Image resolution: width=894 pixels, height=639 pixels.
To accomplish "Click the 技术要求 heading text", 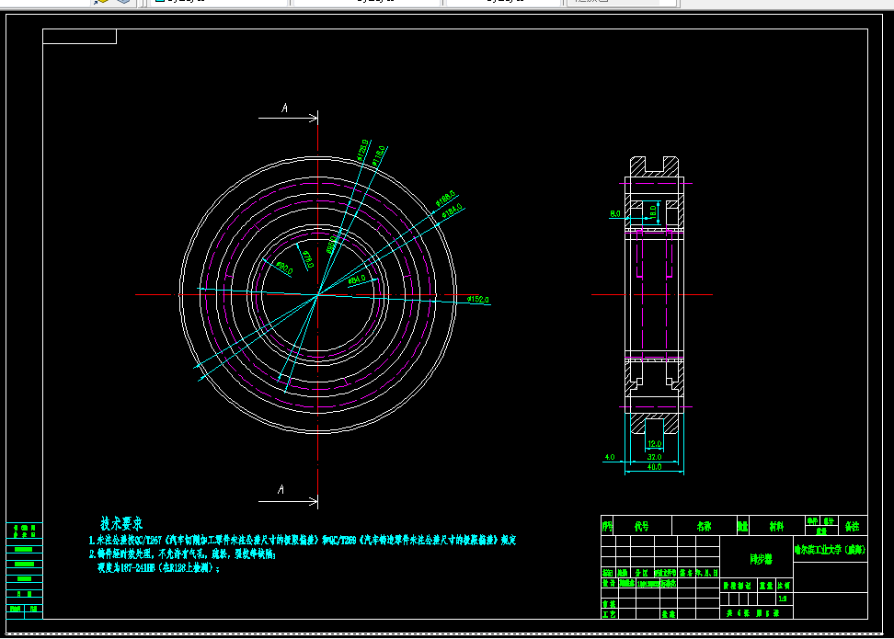I will (x=121, y=523).
